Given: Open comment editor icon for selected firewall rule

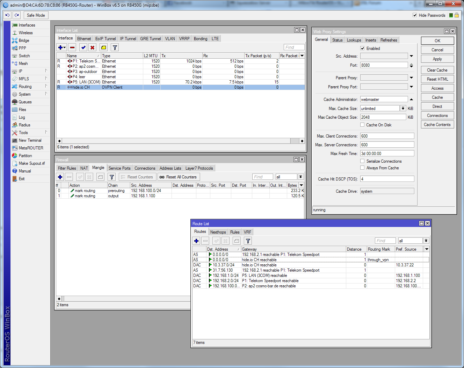Looking at the screenshot, I should (x=100, y=177).
